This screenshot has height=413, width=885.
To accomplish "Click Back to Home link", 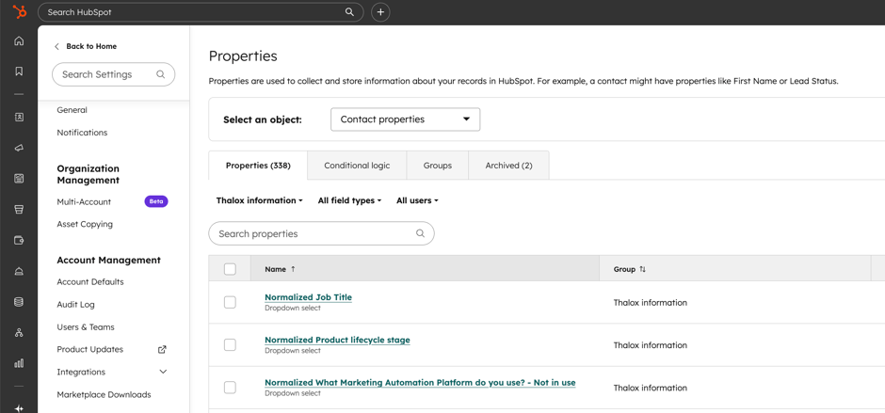I will (x=91, y=46).
